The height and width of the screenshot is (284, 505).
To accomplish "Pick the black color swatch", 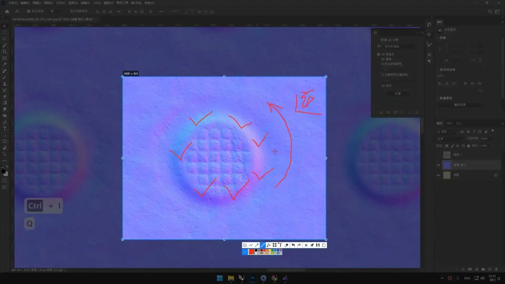I will [256, 250].
